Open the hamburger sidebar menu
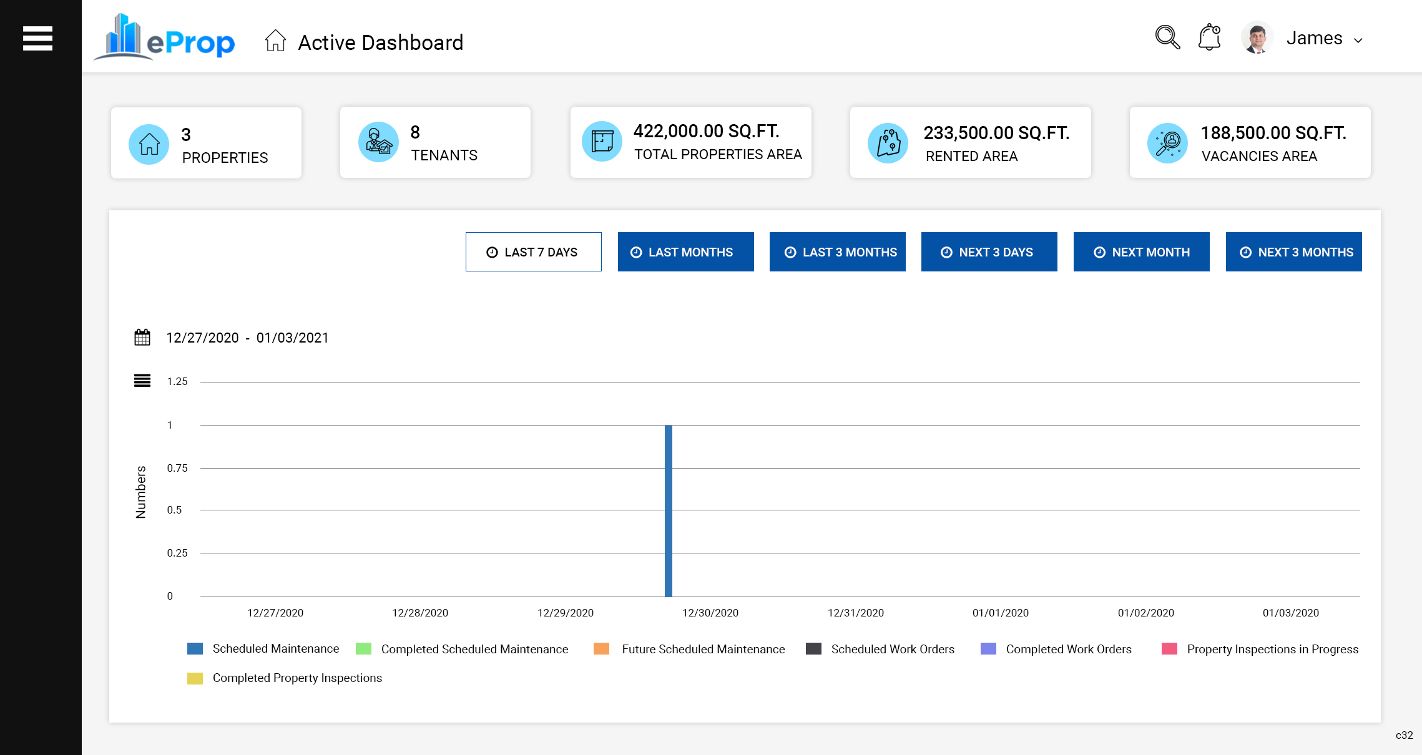This screenshot has height=755, width=1422. 37,39
